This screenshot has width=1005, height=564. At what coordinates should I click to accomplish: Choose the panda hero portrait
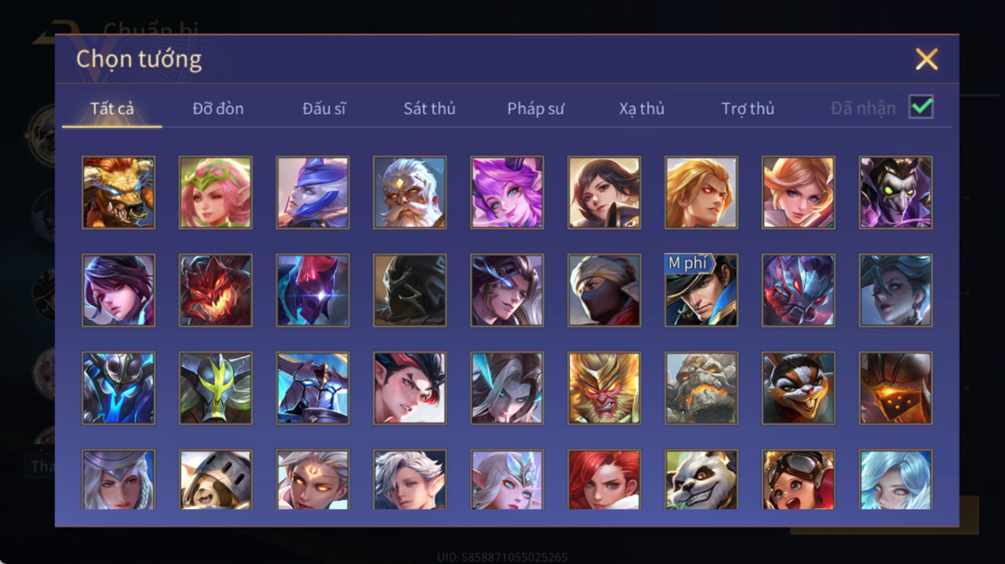pos(701,480)
